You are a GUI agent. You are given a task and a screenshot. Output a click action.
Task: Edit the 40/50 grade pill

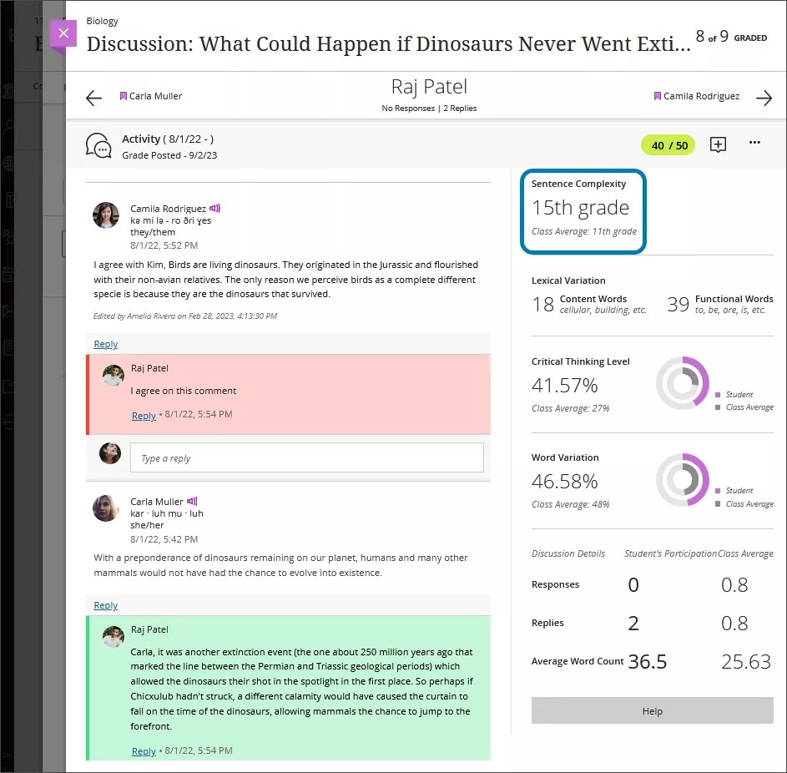coord(668,144)
